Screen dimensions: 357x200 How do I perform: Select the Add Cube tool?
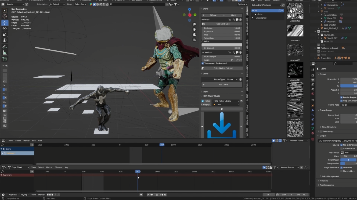5,59
